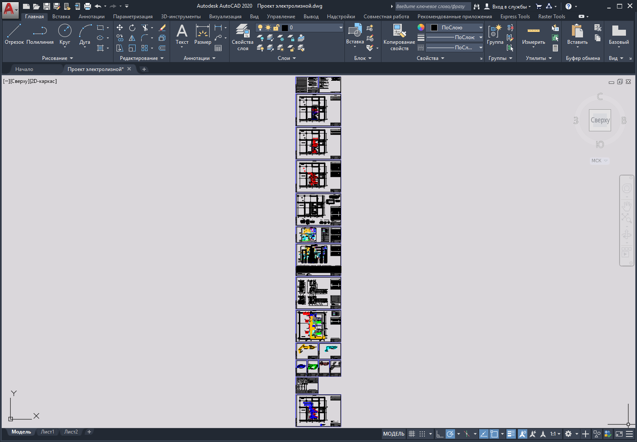Select the colored routing drawing sheet thumbnail
This screenshot has height=442, width=637.
point(318,326)
